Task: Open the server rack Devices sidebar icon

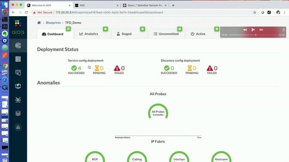Action: pos(18,59)
